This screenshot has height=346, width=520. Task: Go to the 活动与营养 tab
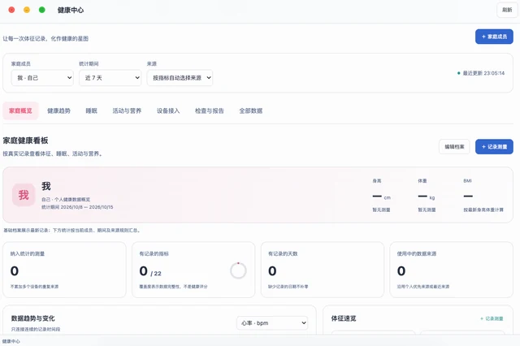pyautogui.click(x=127, y=110)
